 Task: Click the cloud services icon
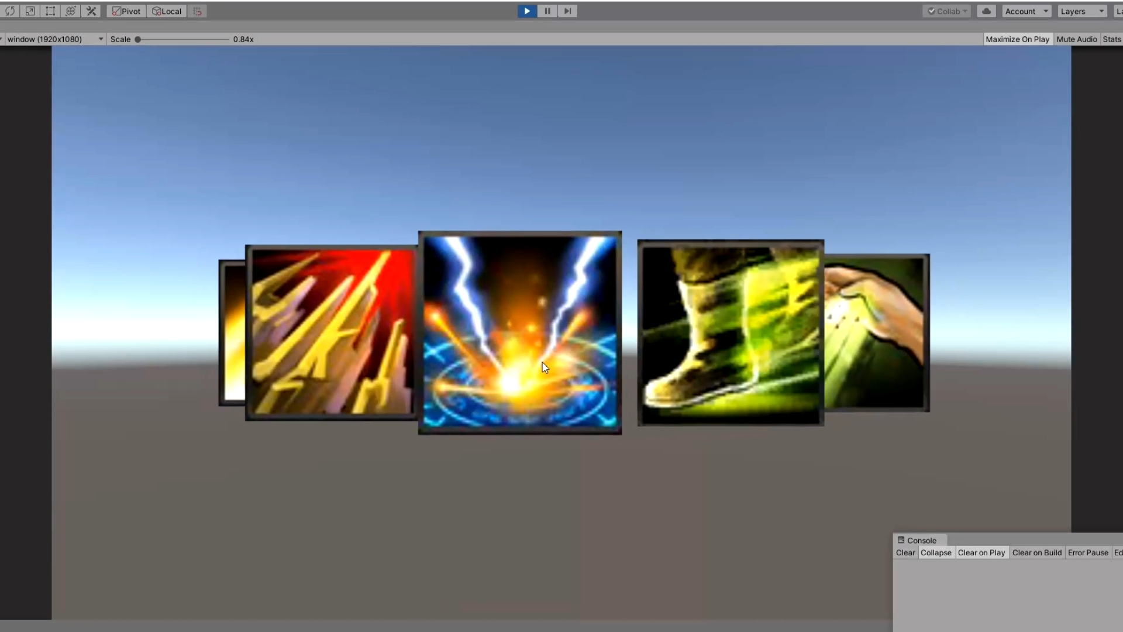986,11
